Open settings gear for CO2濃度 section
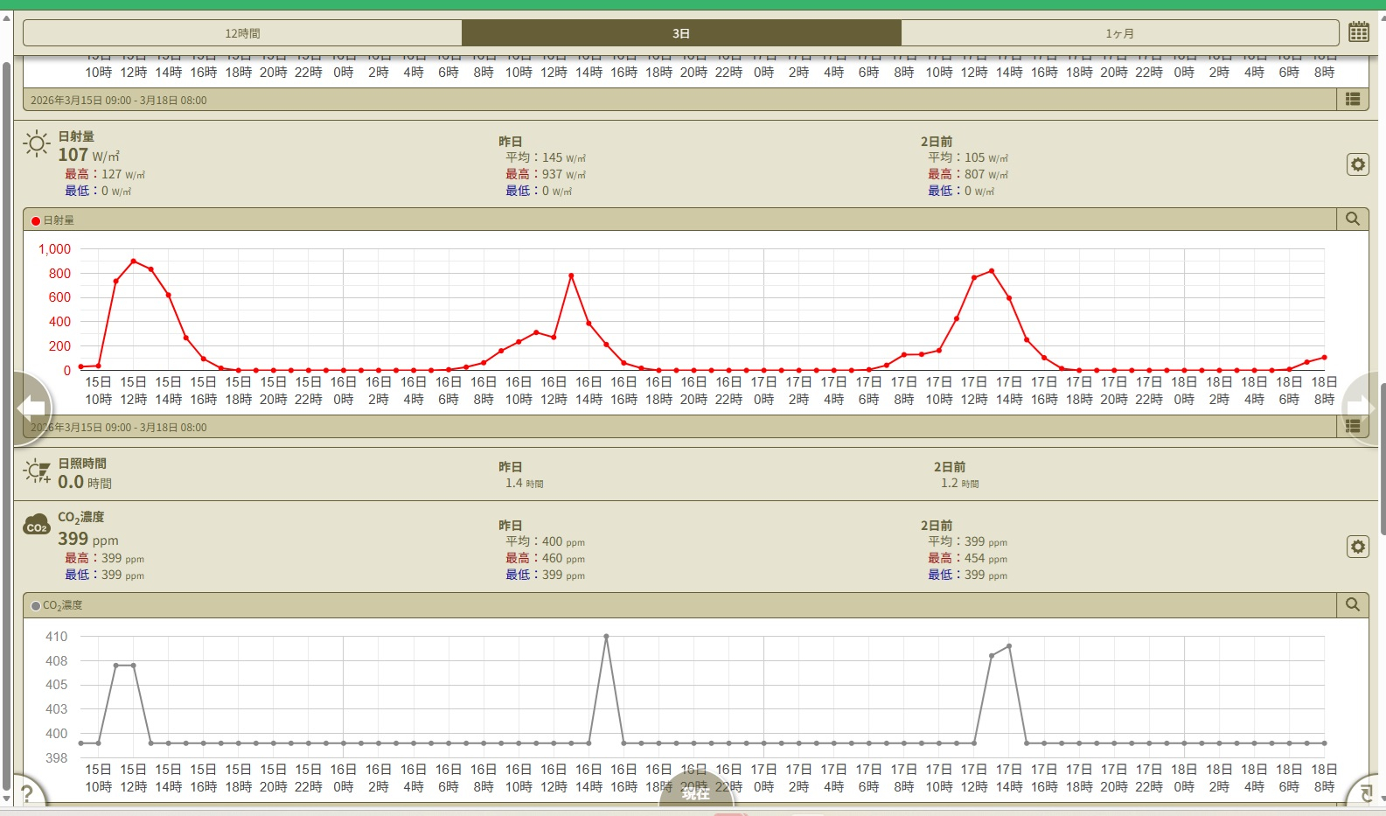 1357,547
